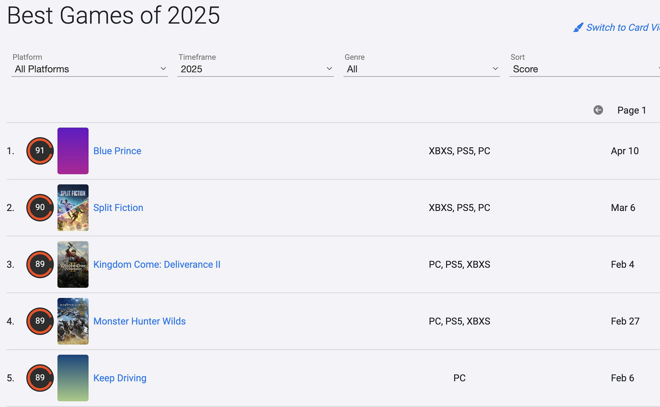Click the Monster Hunter Wilds cover art
This screenshot has width=660, height=407.
(73, 321)
